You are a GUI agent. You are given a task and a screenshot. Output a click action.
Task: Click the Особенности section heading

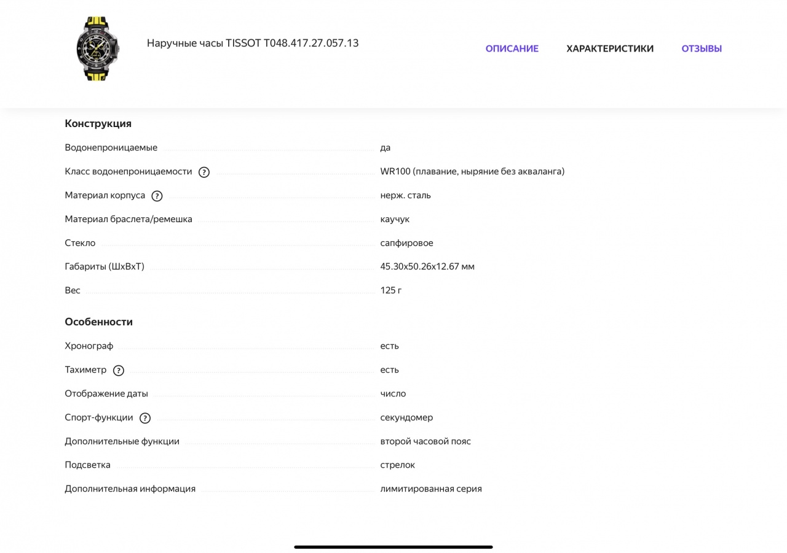(99, 322)
